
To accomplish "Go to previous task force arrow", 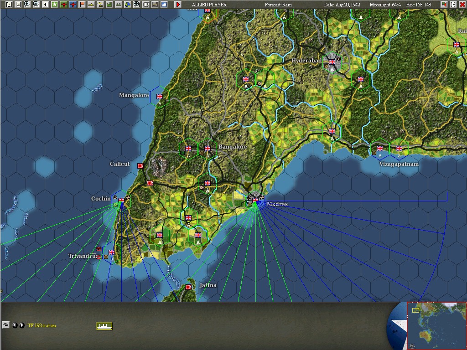I will tap(15, 325).
